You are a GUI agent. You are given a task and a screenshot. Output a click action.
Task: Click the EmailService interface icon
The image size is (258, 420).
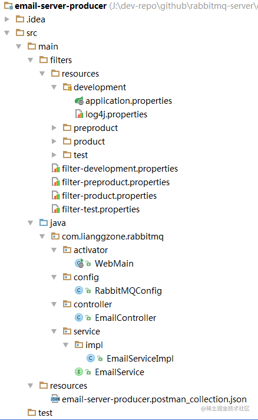tap(78, 372)
